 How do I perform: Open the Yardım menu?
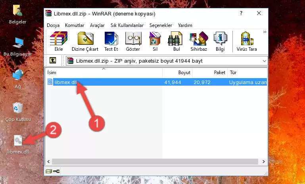pyautogui.click(x=185, y=25)
